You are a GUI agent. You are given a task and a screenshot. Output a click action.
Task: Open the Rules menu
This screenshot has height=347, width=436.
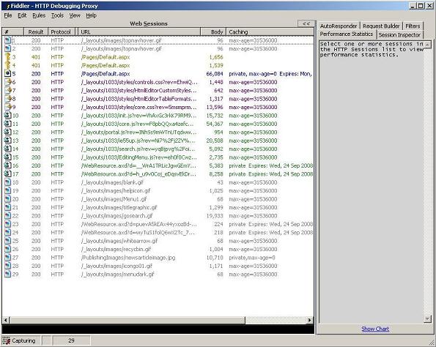(39, 15)
